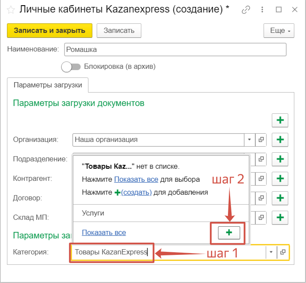Click into the Наименование field
306x283 pixels.
point(175,49)
